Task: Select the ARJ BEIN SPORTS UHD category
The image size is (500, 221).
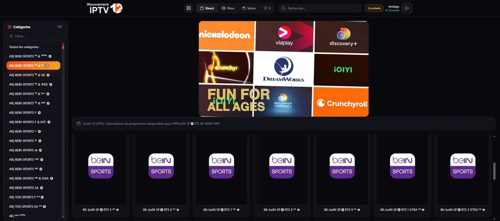Action: (33, 160)
